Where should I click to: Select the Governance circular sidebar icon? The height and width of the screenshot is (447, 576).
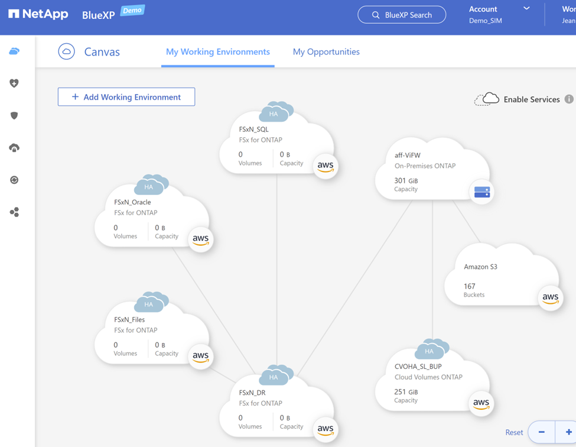click(14, 180)
